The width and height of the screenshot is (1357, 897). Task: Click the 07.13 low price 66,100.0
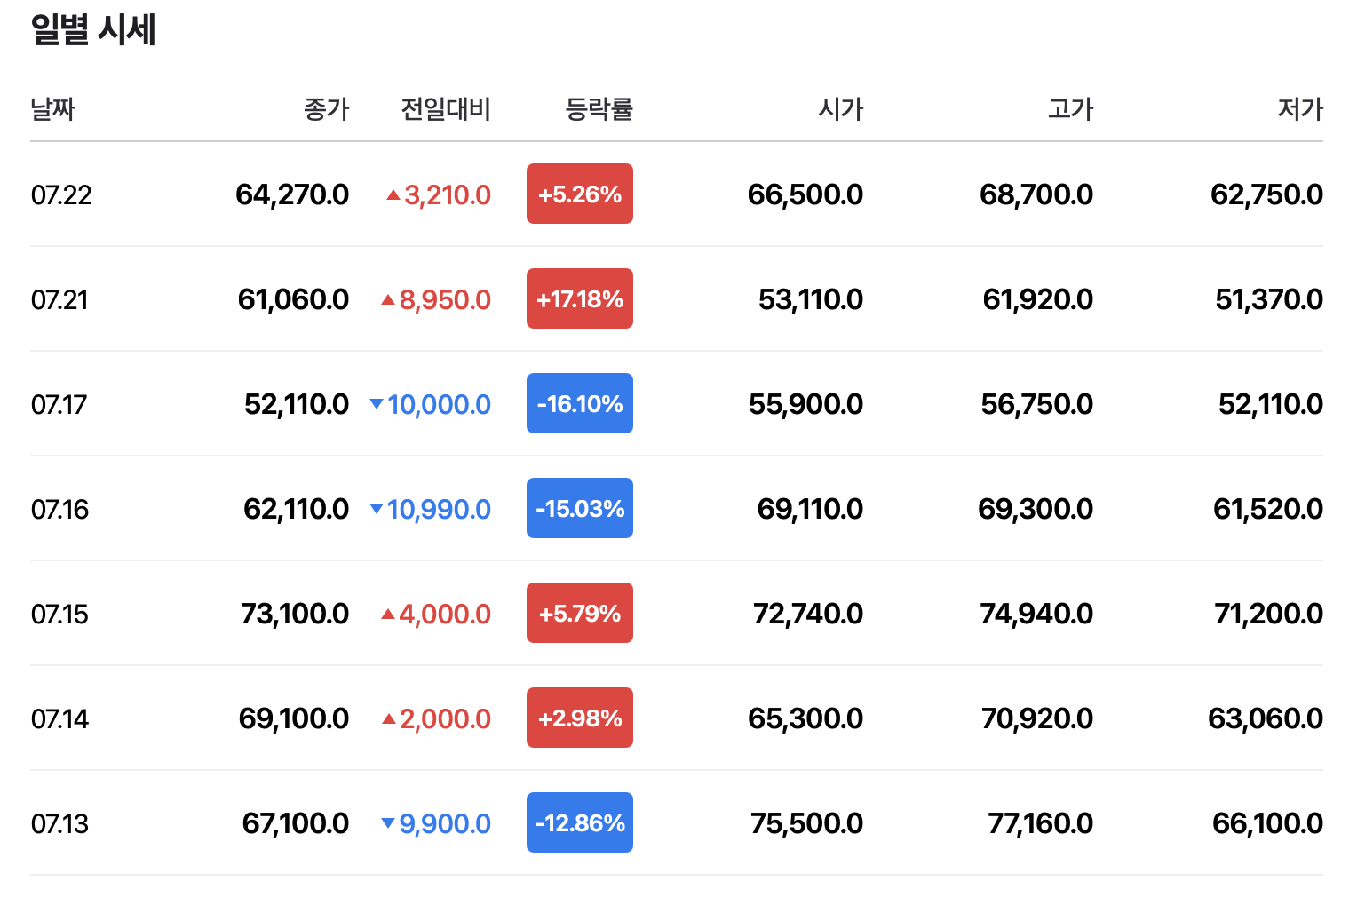(x=1267, y=823)
